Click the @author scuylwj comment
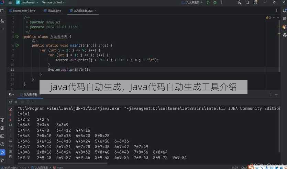287x169 pixels. coord(45,22)
